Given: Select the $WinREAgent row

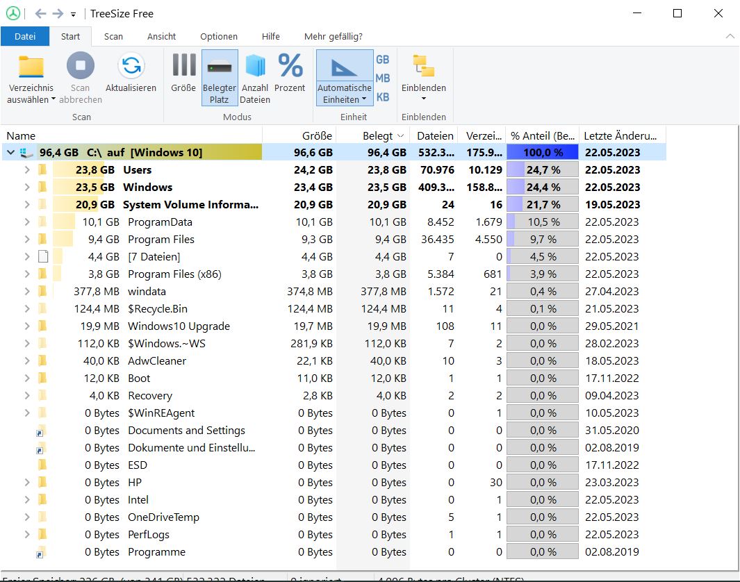Looking at the screenshot, I should pyautogui.click(x=334, y=413).
